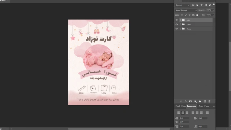This screenshot has height=130, width=231.
Task: Add a layer style with fx icon
Action: click(186, 101)
